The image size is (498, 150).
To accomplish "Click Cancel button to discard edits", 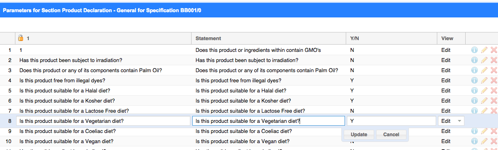I will [391, 135].
